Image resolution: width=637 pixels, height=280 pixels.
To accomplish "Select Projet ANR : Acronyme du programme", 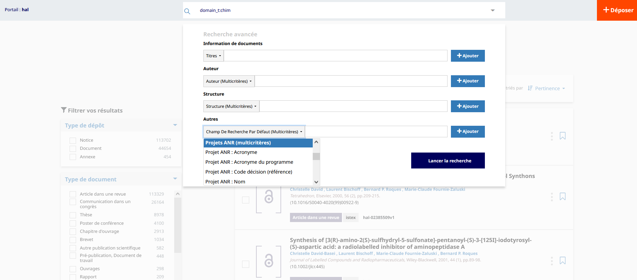I will click(258, 162).
